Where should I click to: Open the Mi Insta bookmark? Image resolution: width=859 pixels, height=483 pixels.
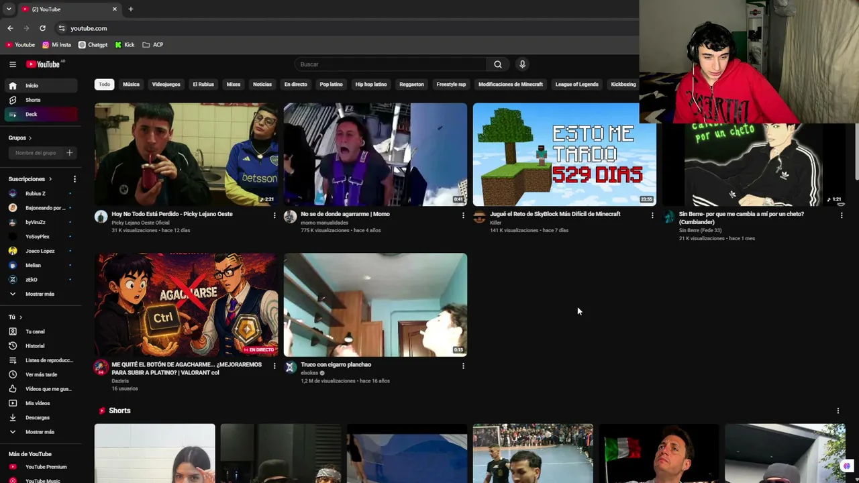pos(56,45)
